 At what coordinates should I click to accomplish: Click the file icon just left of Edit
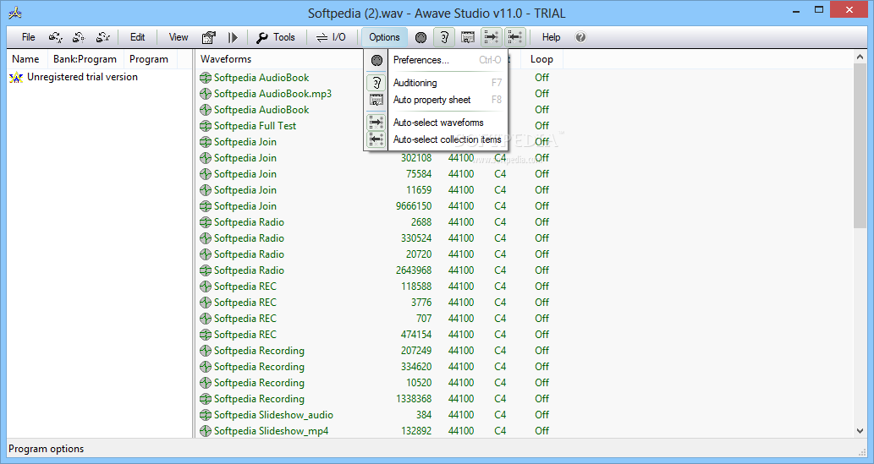103,37
